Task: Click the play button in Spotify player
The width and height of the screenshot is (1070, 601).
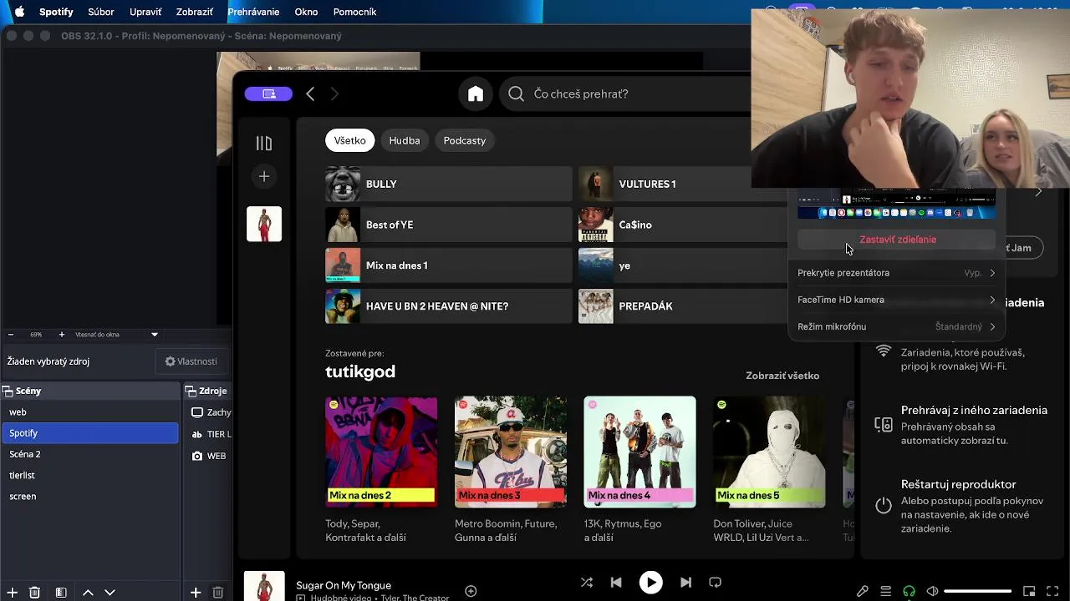Action: coord(650,583)
